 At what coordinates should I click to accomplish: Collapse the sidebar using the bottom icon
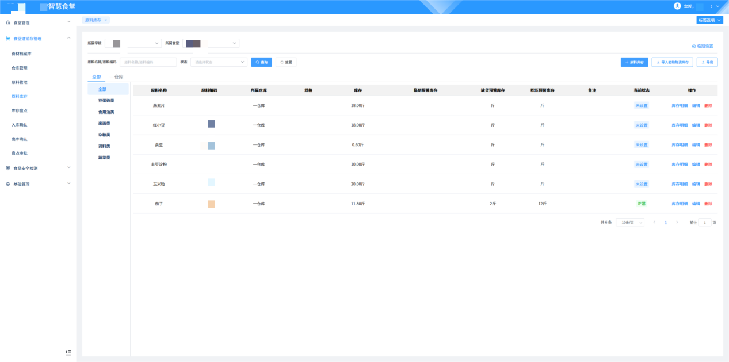[x=68, y=352]
